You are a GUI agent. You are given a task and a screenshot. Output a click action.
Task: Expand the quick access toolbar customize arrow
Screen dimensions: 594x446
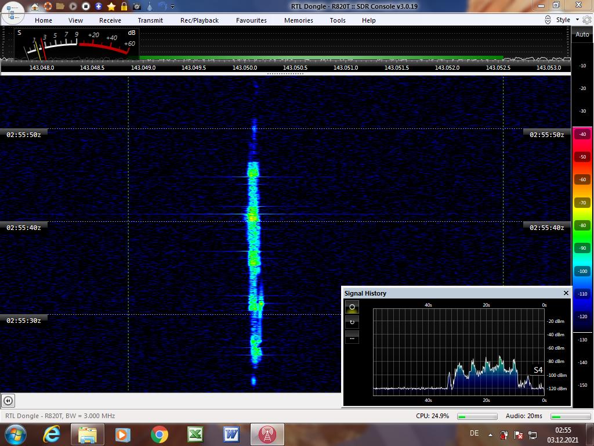(173, 6)
